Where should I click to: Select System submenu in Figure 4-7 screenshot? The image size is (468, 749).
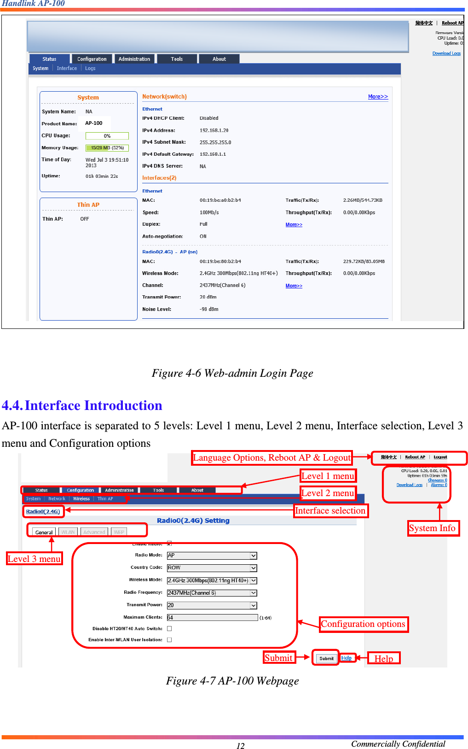pos(33,499)
